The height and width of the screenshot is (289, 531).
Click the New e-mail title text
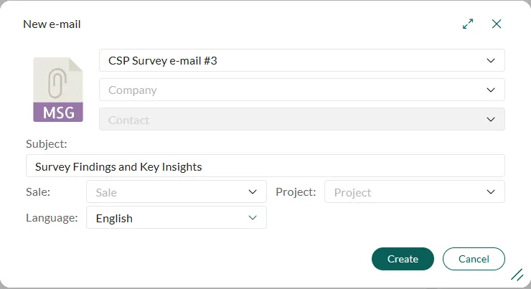[52, 24]
